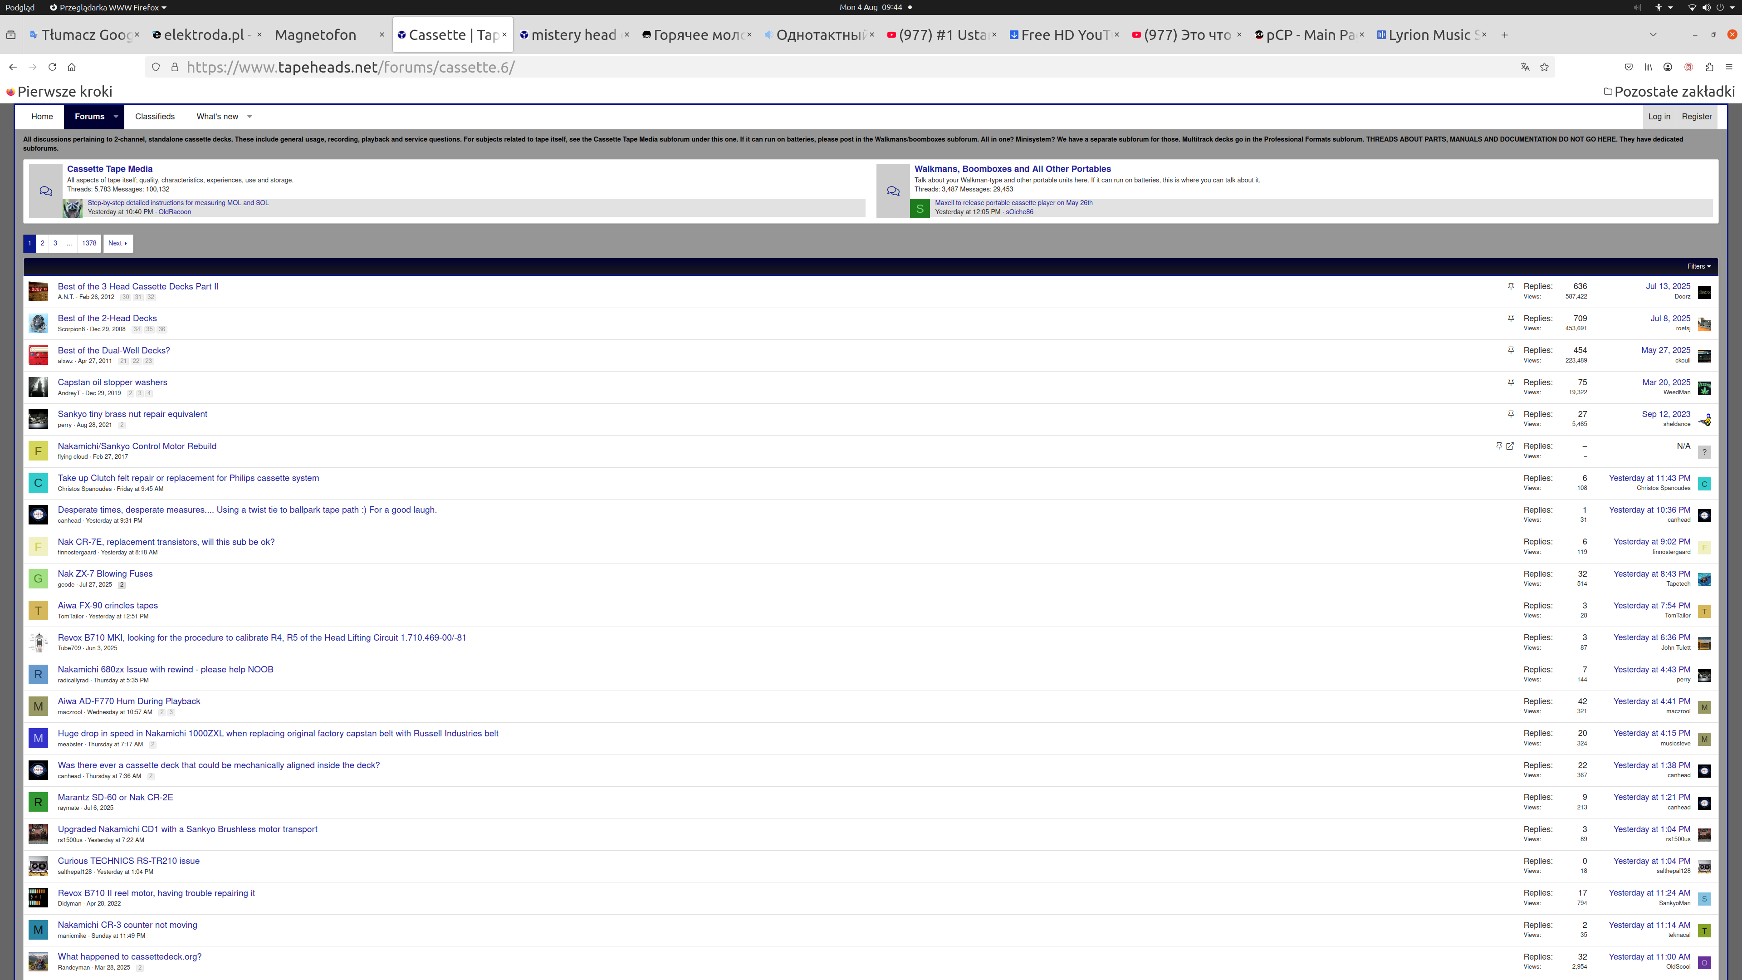Click the Log in button

(x=1659, y=116)
